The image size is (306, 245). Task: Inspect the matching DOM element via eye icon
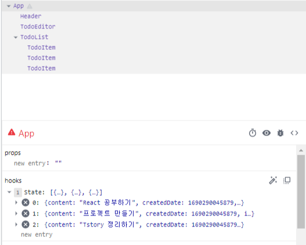[267, 133]
